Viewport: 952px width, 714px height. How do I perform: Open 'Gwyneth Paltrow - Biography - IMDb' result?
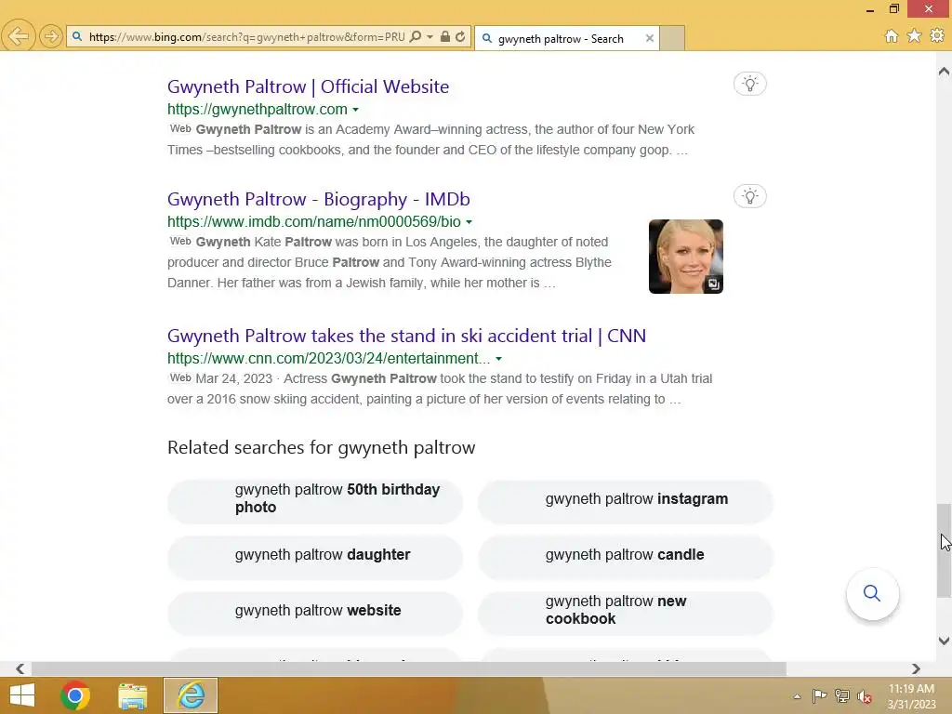click(x=319, y=199)
